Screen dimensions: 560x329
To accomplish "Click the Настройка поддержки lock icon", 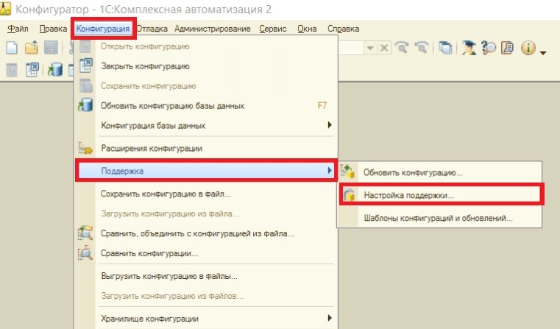I will coord(349,195).
